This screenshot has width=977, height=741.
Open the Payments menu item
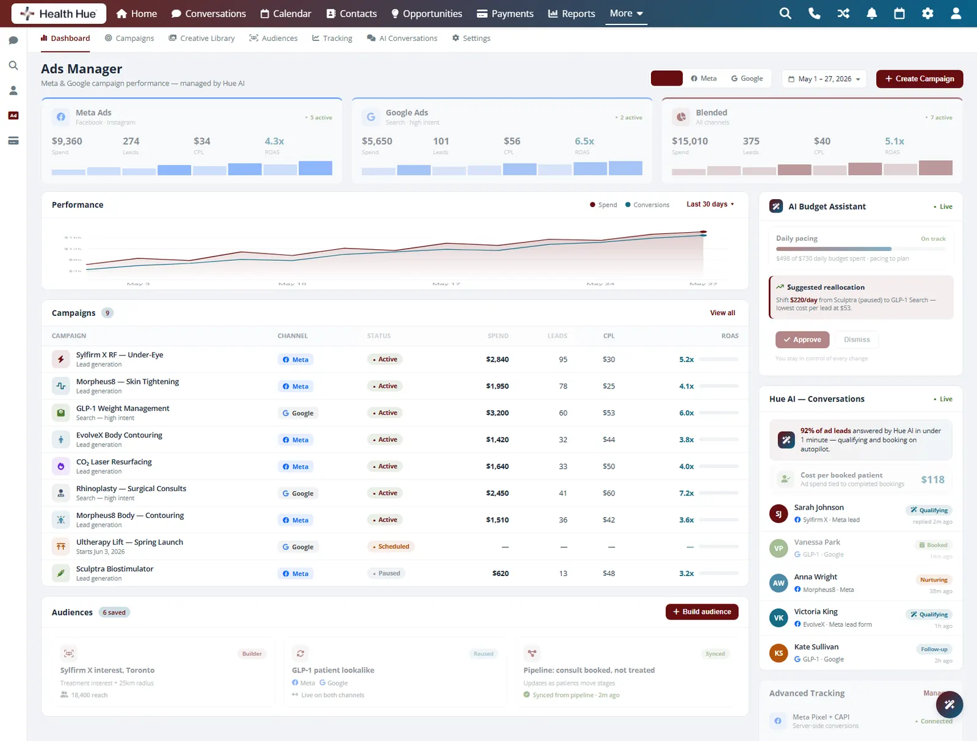pos(505,13)
